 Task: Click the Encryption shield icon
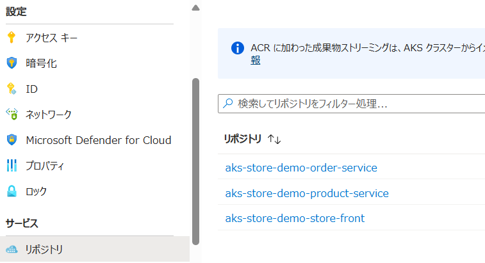tap(12, 63)
